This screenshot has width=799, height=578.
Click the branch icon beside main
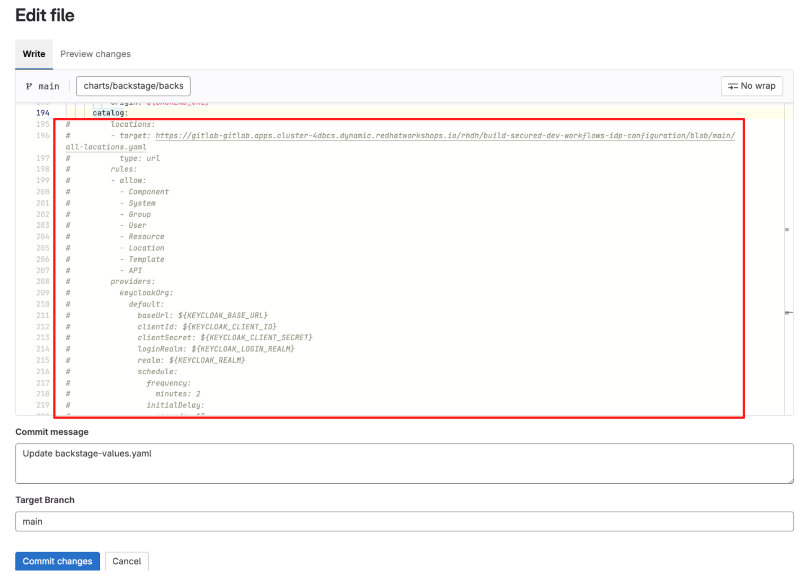click(x=29, y=86)
